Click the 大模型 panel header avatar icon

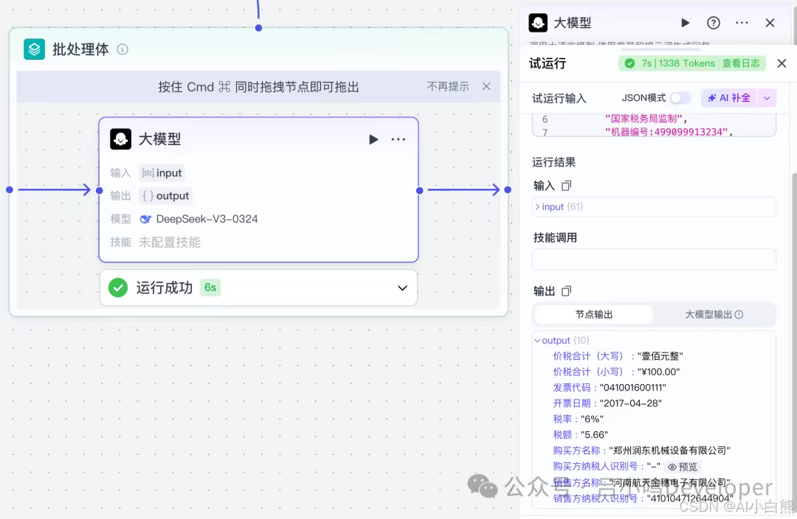pos(538,23)
